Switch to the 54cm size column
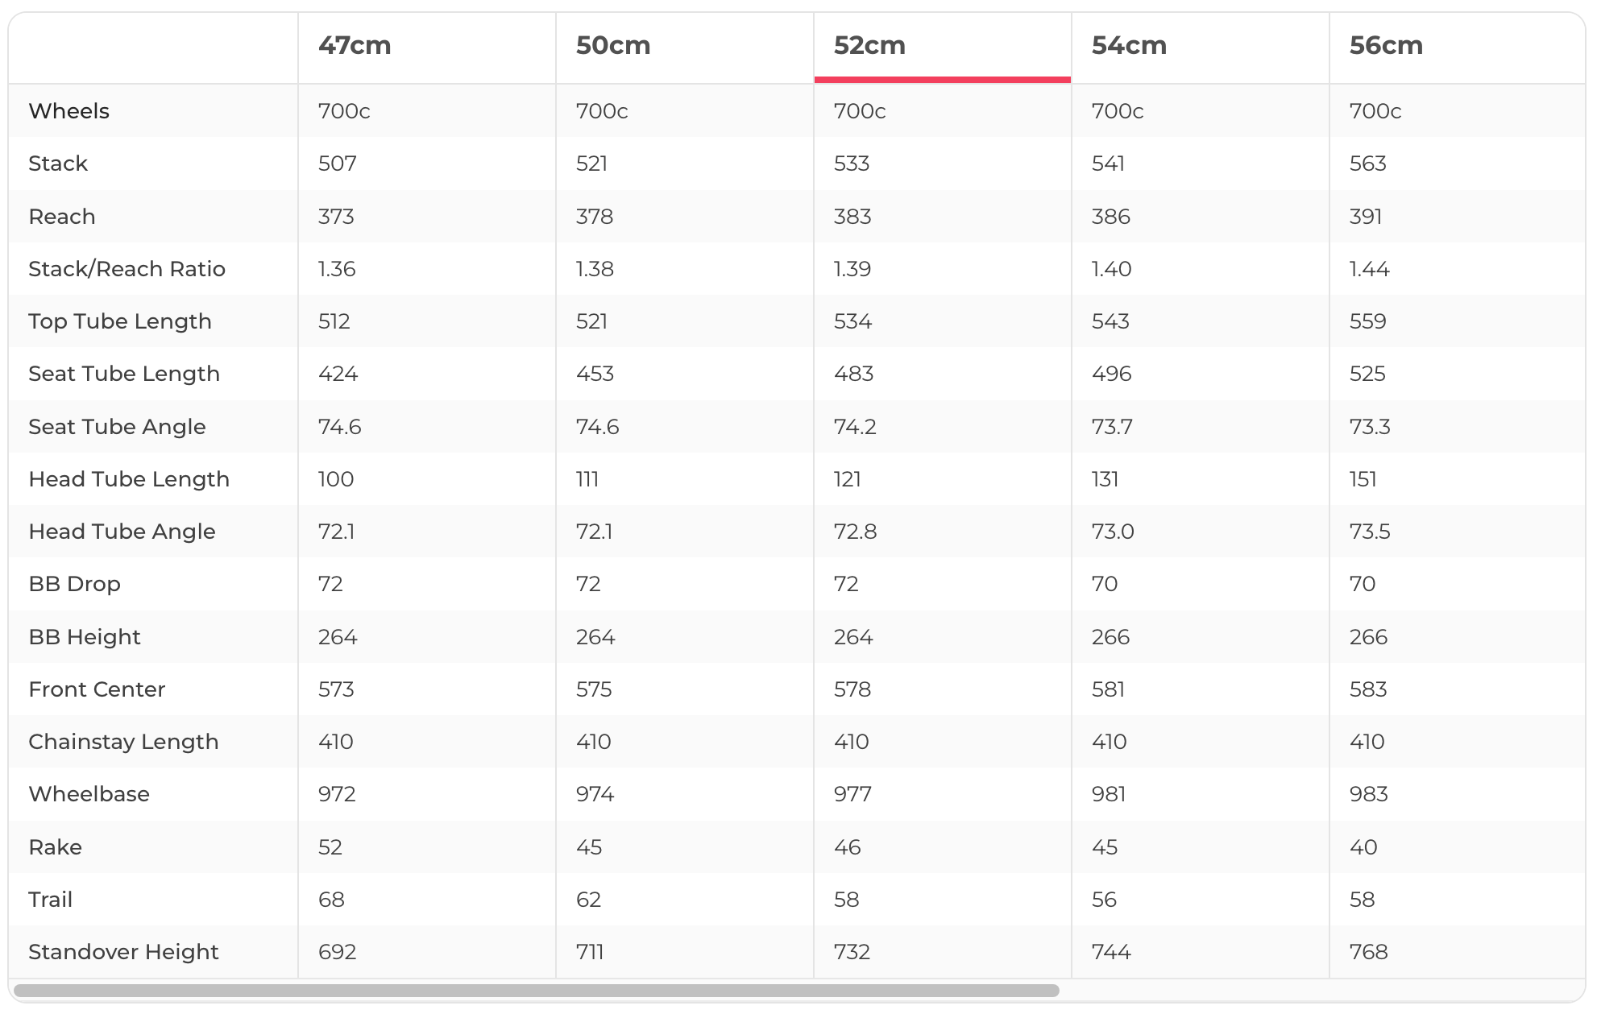 1128,46
